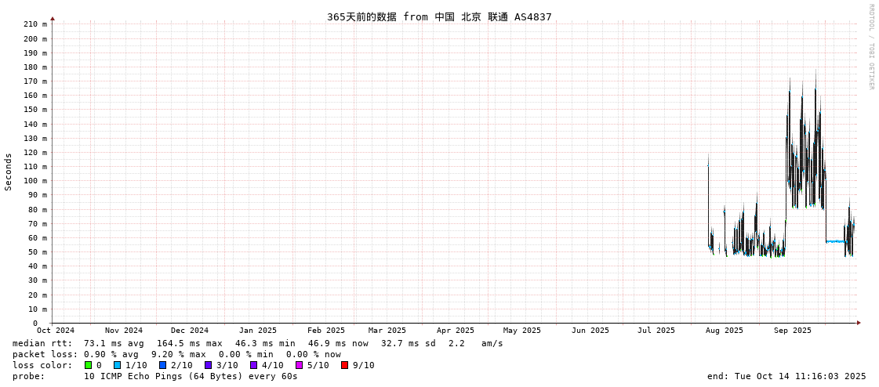Click the chart title mentioning AS4837
This screenshot has width=879, height=387.
click(x=439, y=16)
